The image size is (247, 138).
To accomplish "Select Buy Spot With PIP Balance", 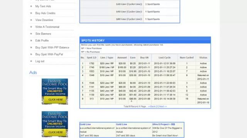I will pyautogui.click(x=52, y=48).
